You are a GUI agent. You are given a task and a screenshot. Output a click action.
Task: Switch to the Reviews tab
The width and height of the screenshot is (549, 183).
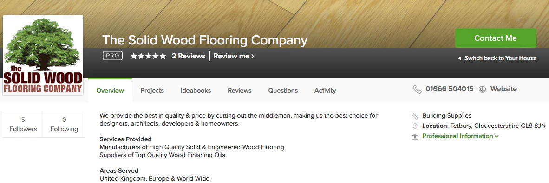click(240, 90)
